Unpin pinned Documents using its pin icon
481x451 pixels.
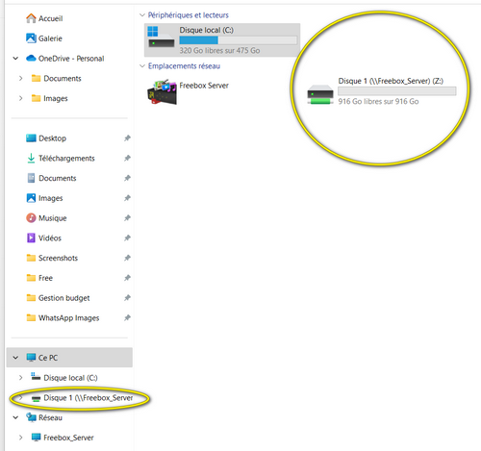pyautogui.click(x=127, y=178)
